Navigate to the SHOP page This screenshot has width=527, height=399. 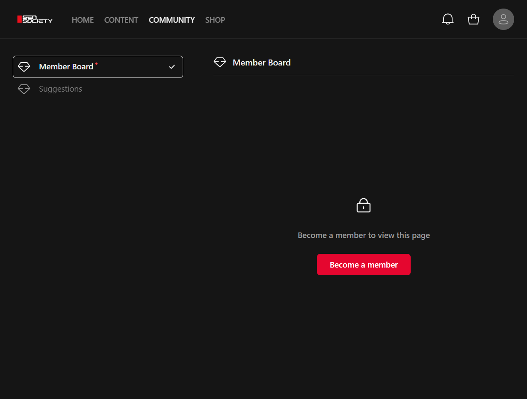[215, 20]
